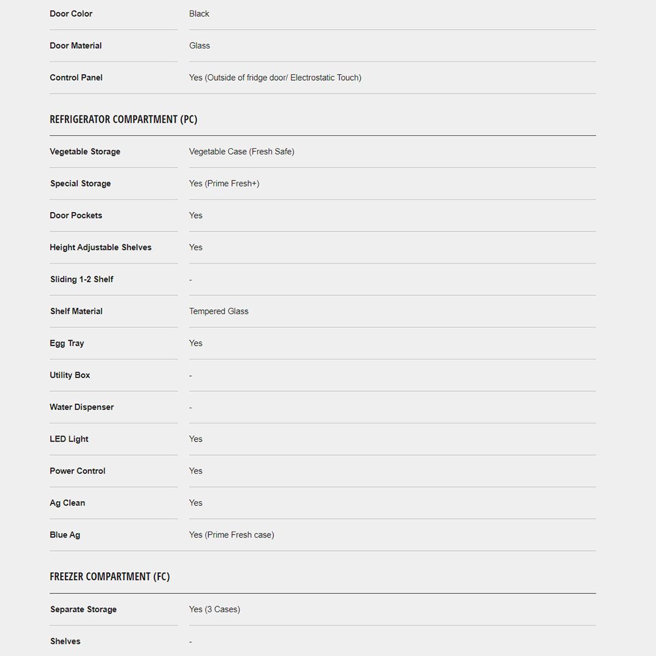Image resolution: width=656 pixels, height=656 pixels.
Task: Click the Door Pockets label
Action: tap(76, 215)
